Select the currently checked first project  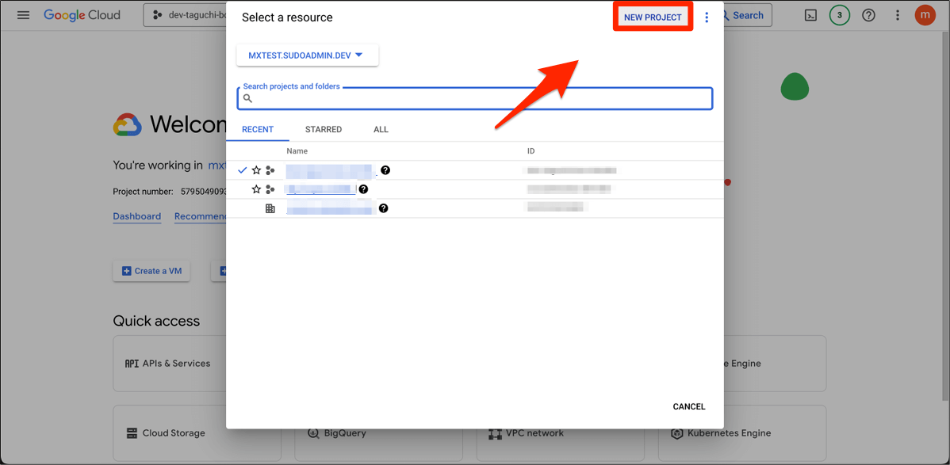pyautogui.click(x=474, y=170)
